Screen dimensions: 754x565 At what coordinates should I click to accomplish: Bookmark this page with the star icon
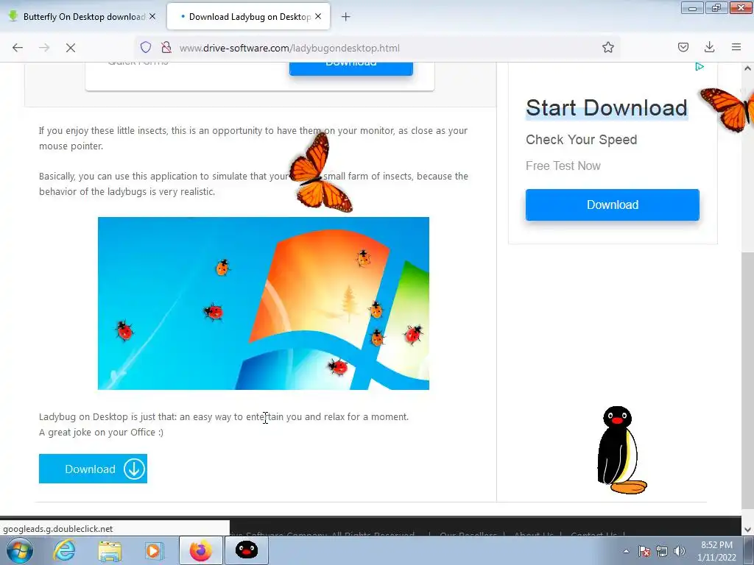[x=607, y=48]
